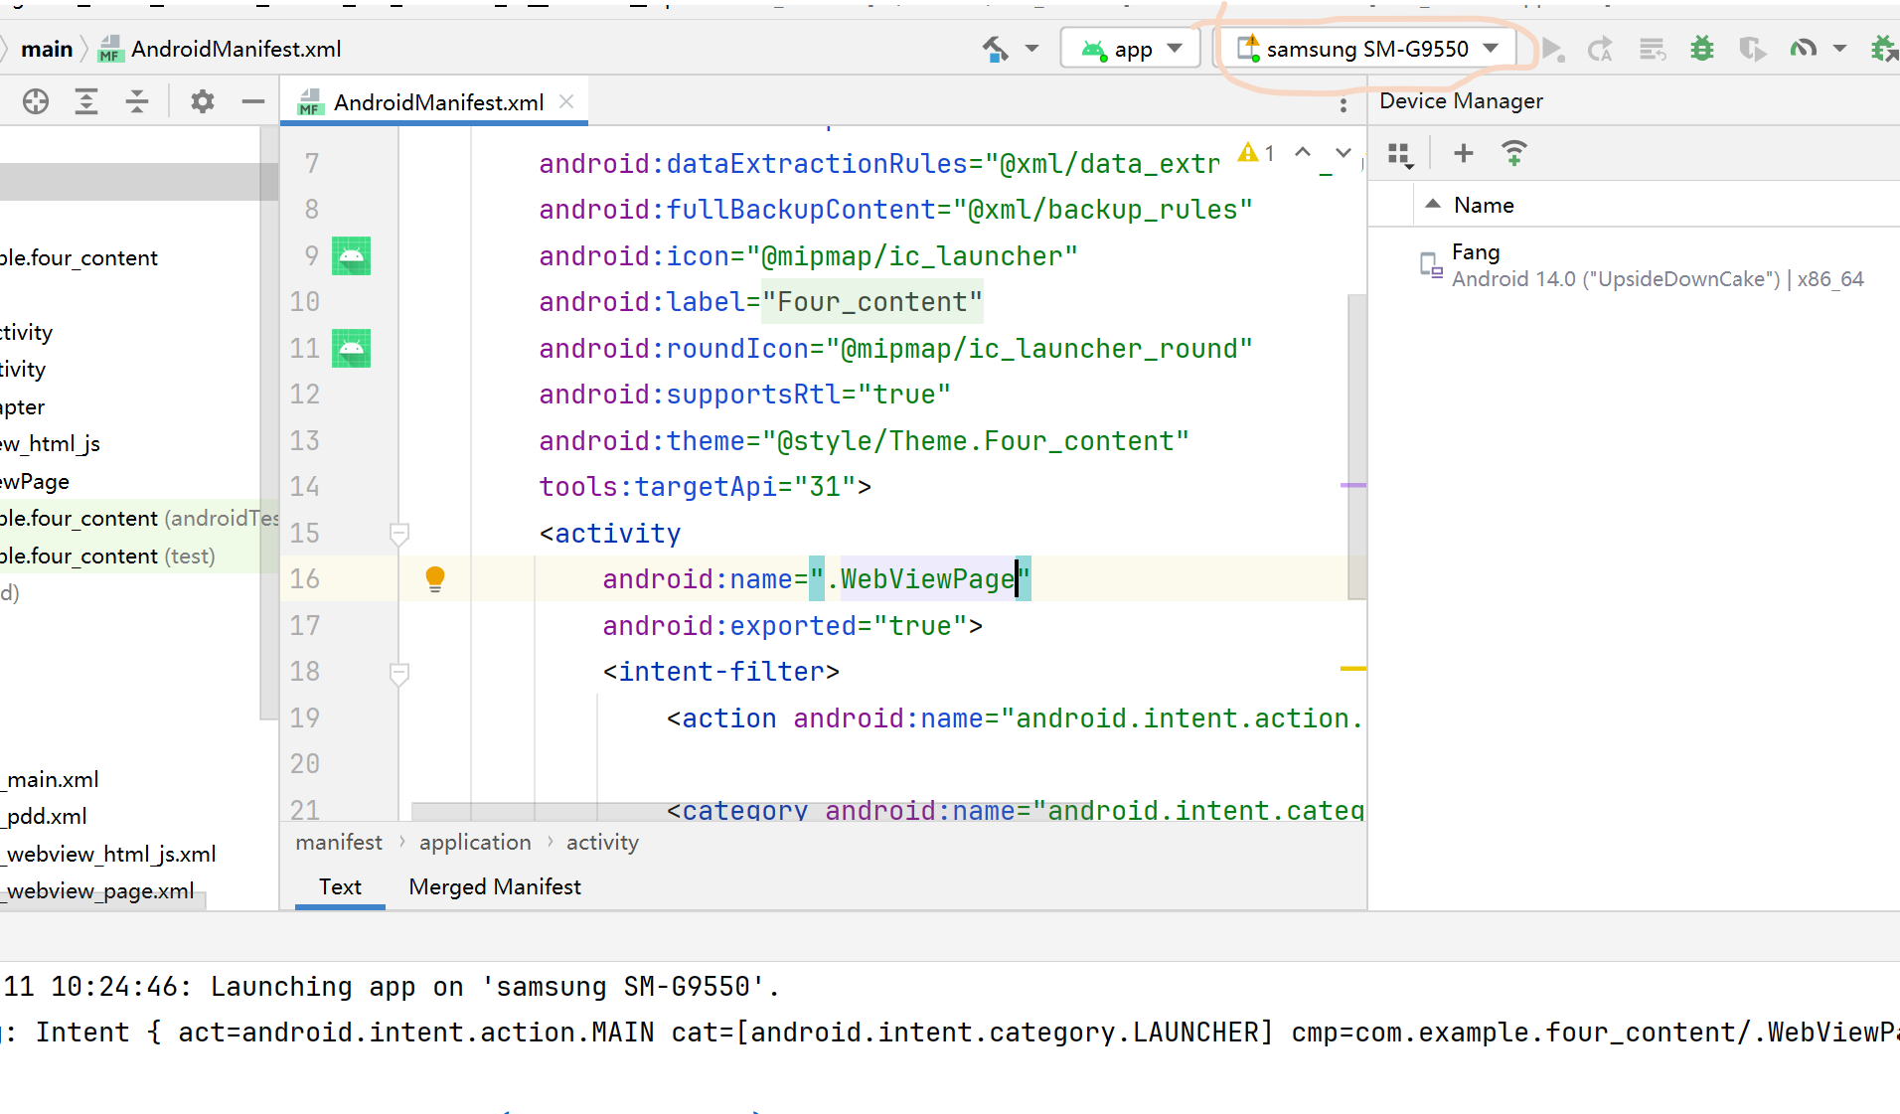
Task: Click the Run app play icon
Action: [1553, 49]
